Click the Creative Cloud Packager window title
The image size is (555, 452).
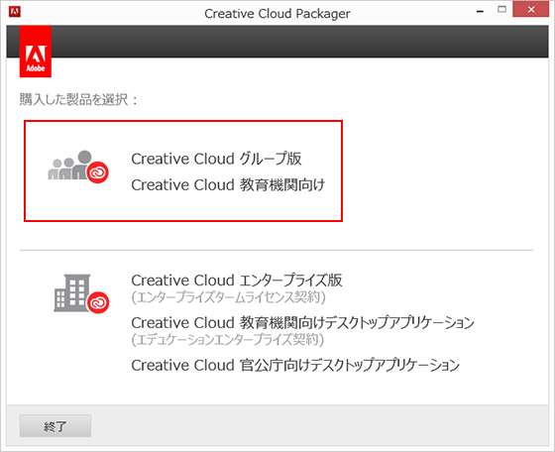[x=277, y=14]
